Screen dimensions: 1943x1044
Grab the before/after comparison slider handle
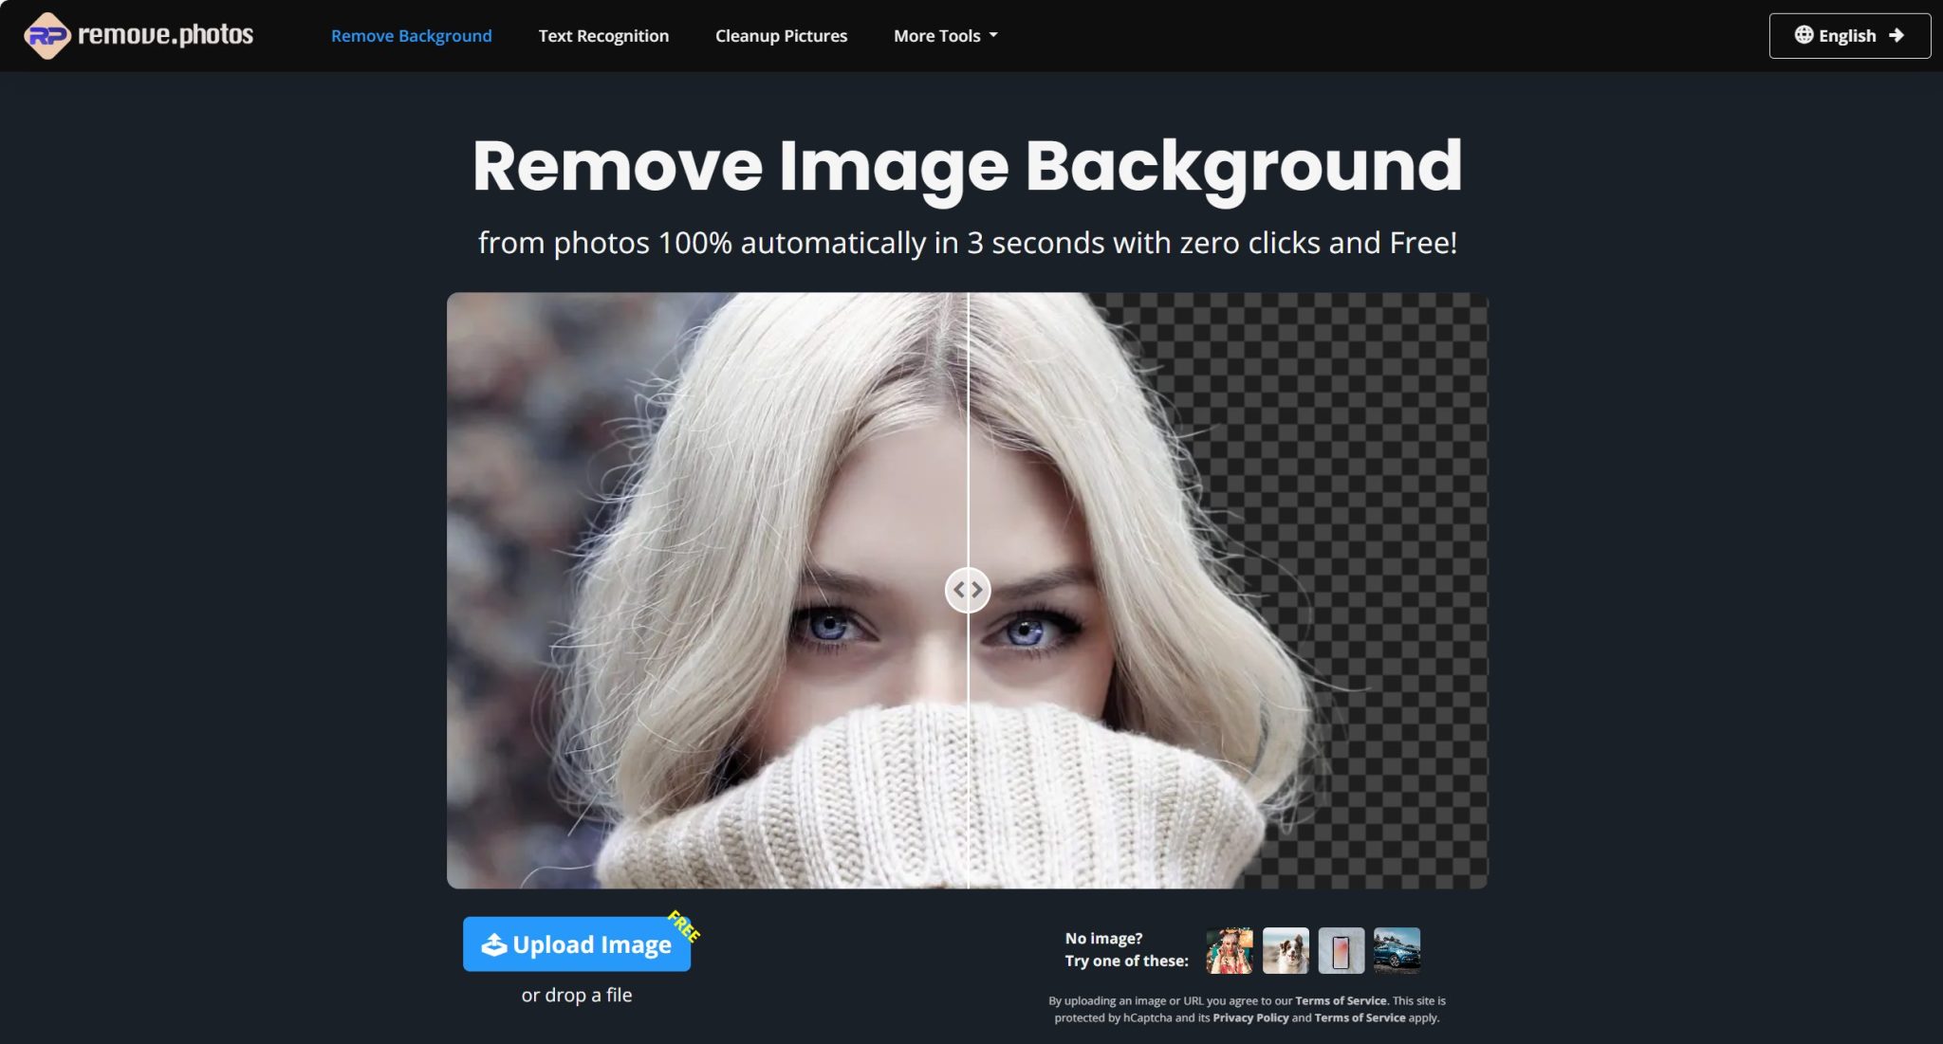click(968, 590)
